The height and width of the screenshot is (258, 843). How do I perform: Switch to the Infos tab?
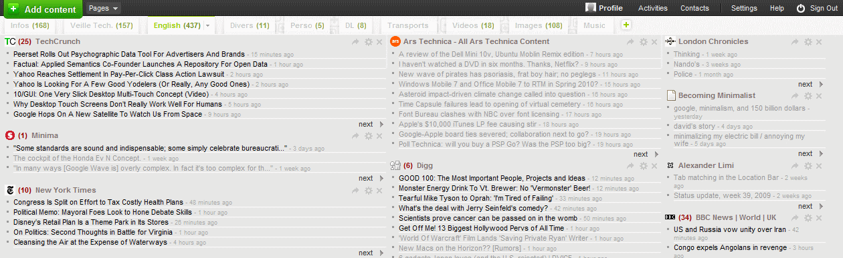[30, 25]
